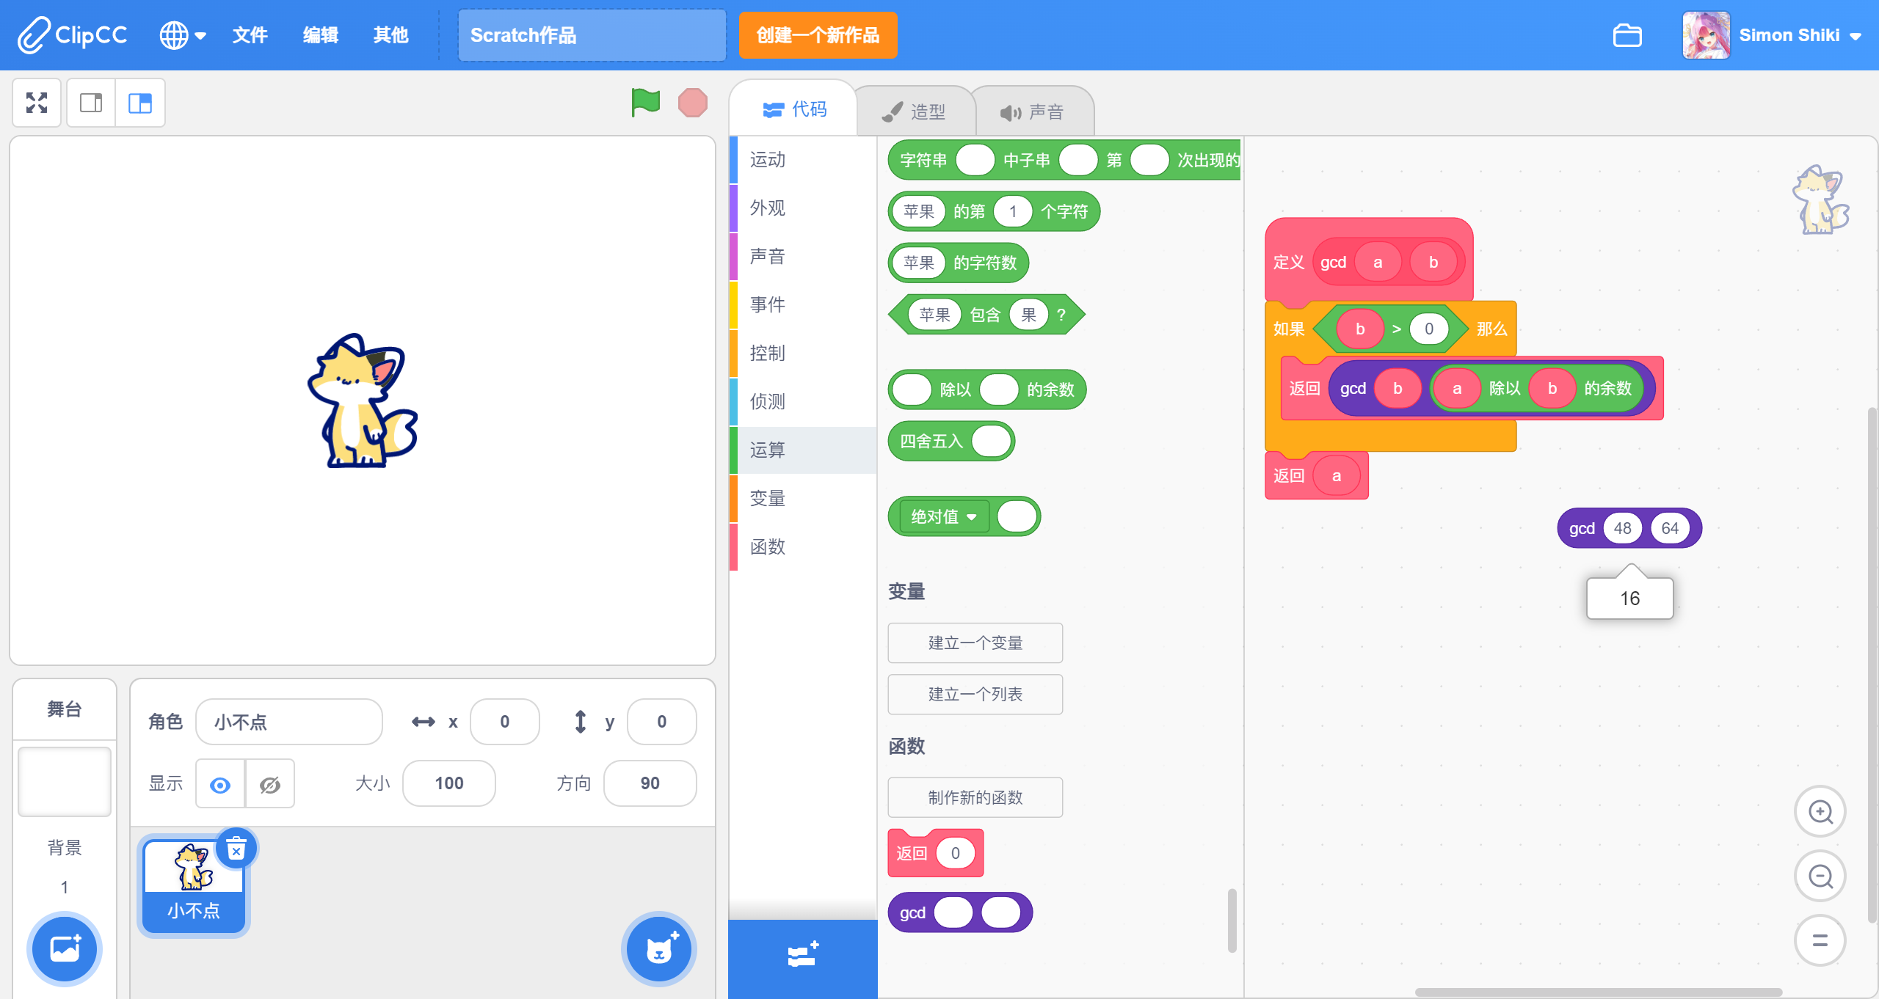
Task: Click the workspace horizontal scrollbar
Action: (x=1599, y=992)
